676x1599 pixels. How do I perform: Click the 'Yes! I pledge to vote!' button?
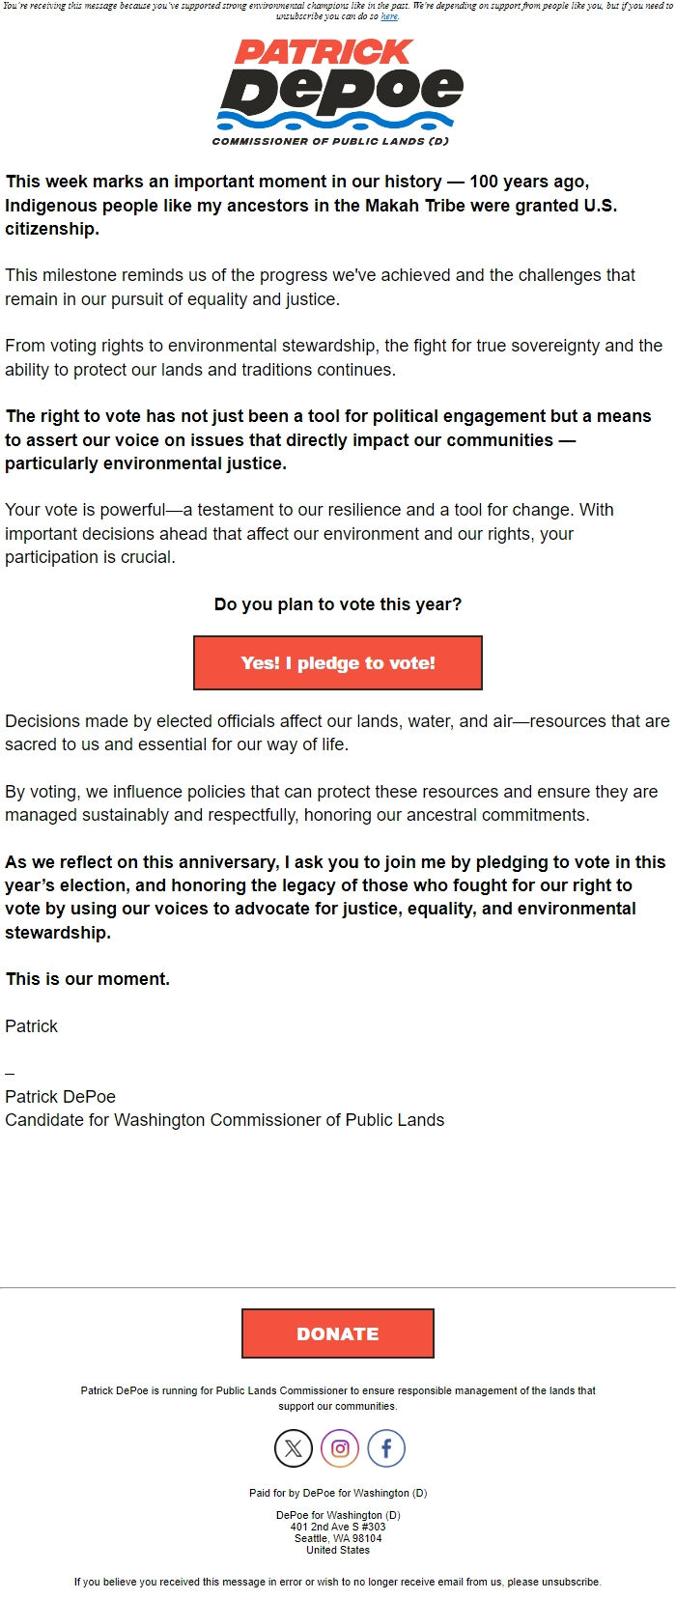(x=338, y=662)
